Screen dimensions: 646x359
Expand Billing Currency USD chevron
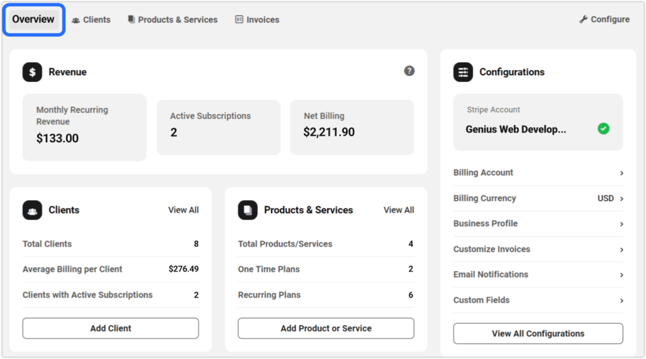click(x=621, y=199)
